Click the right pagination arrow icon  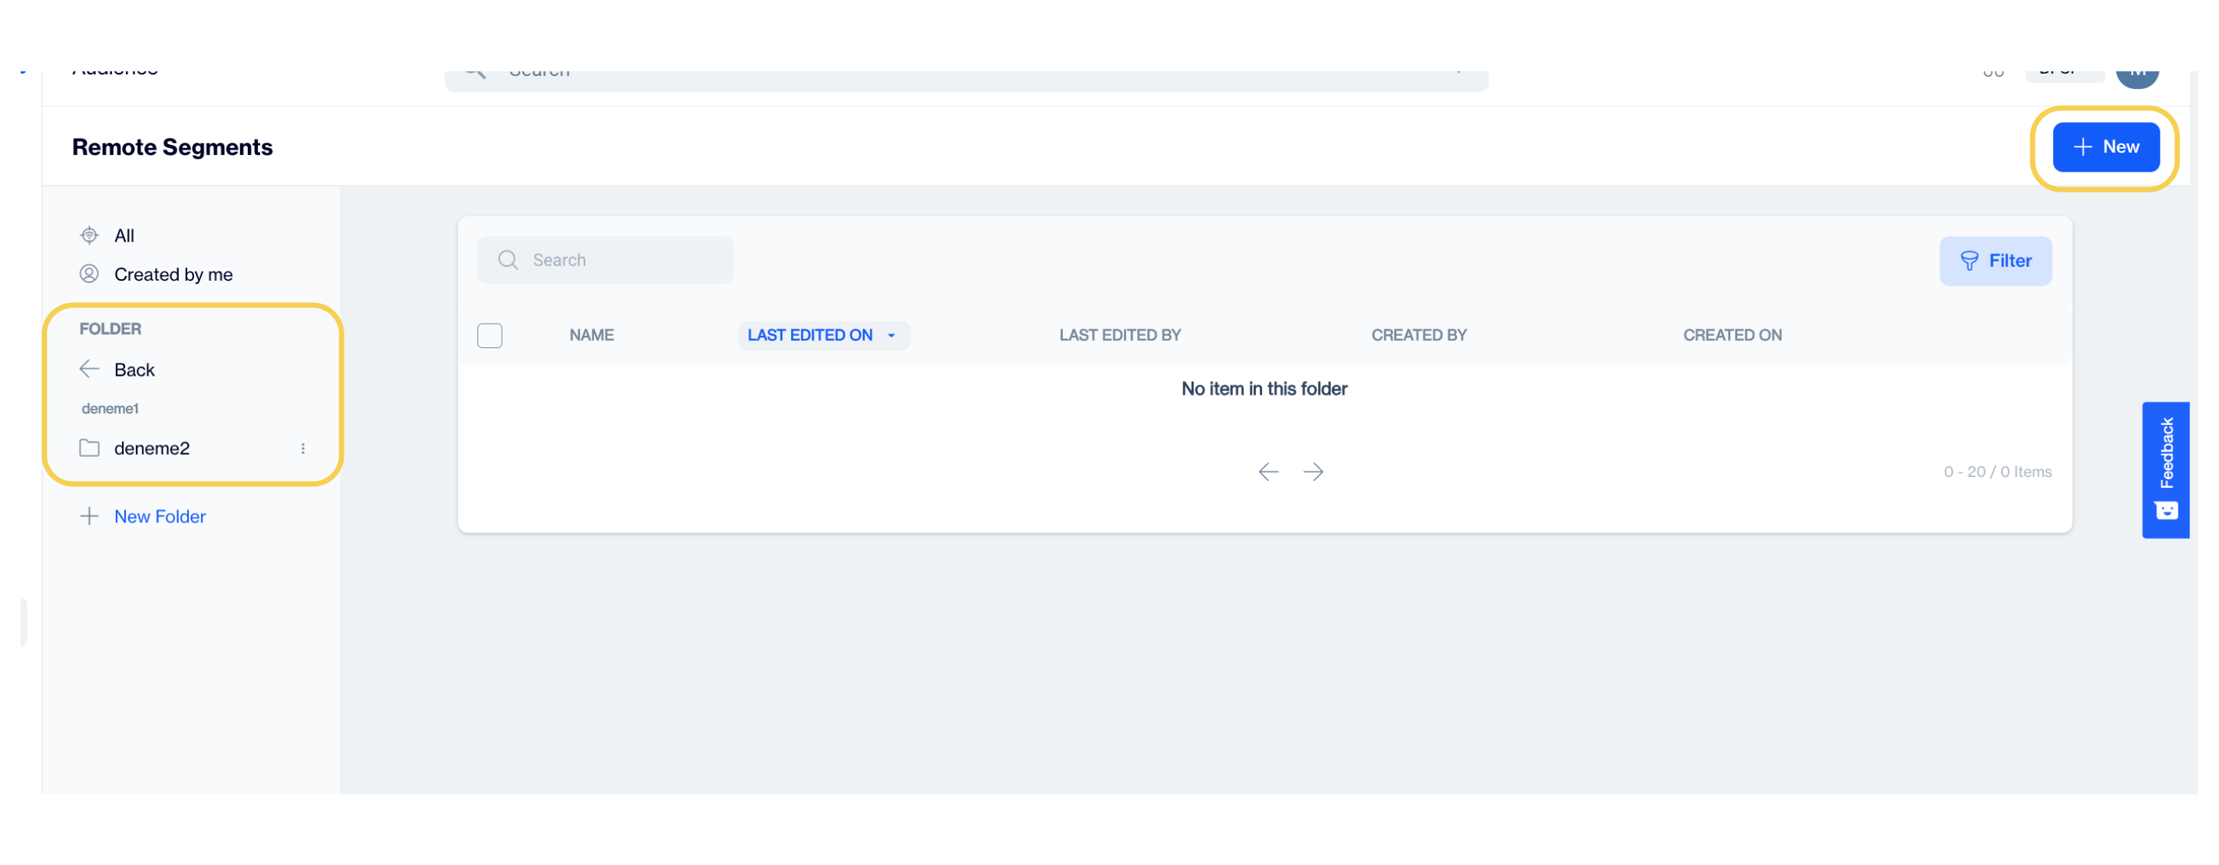click(x=1314, y=471)
